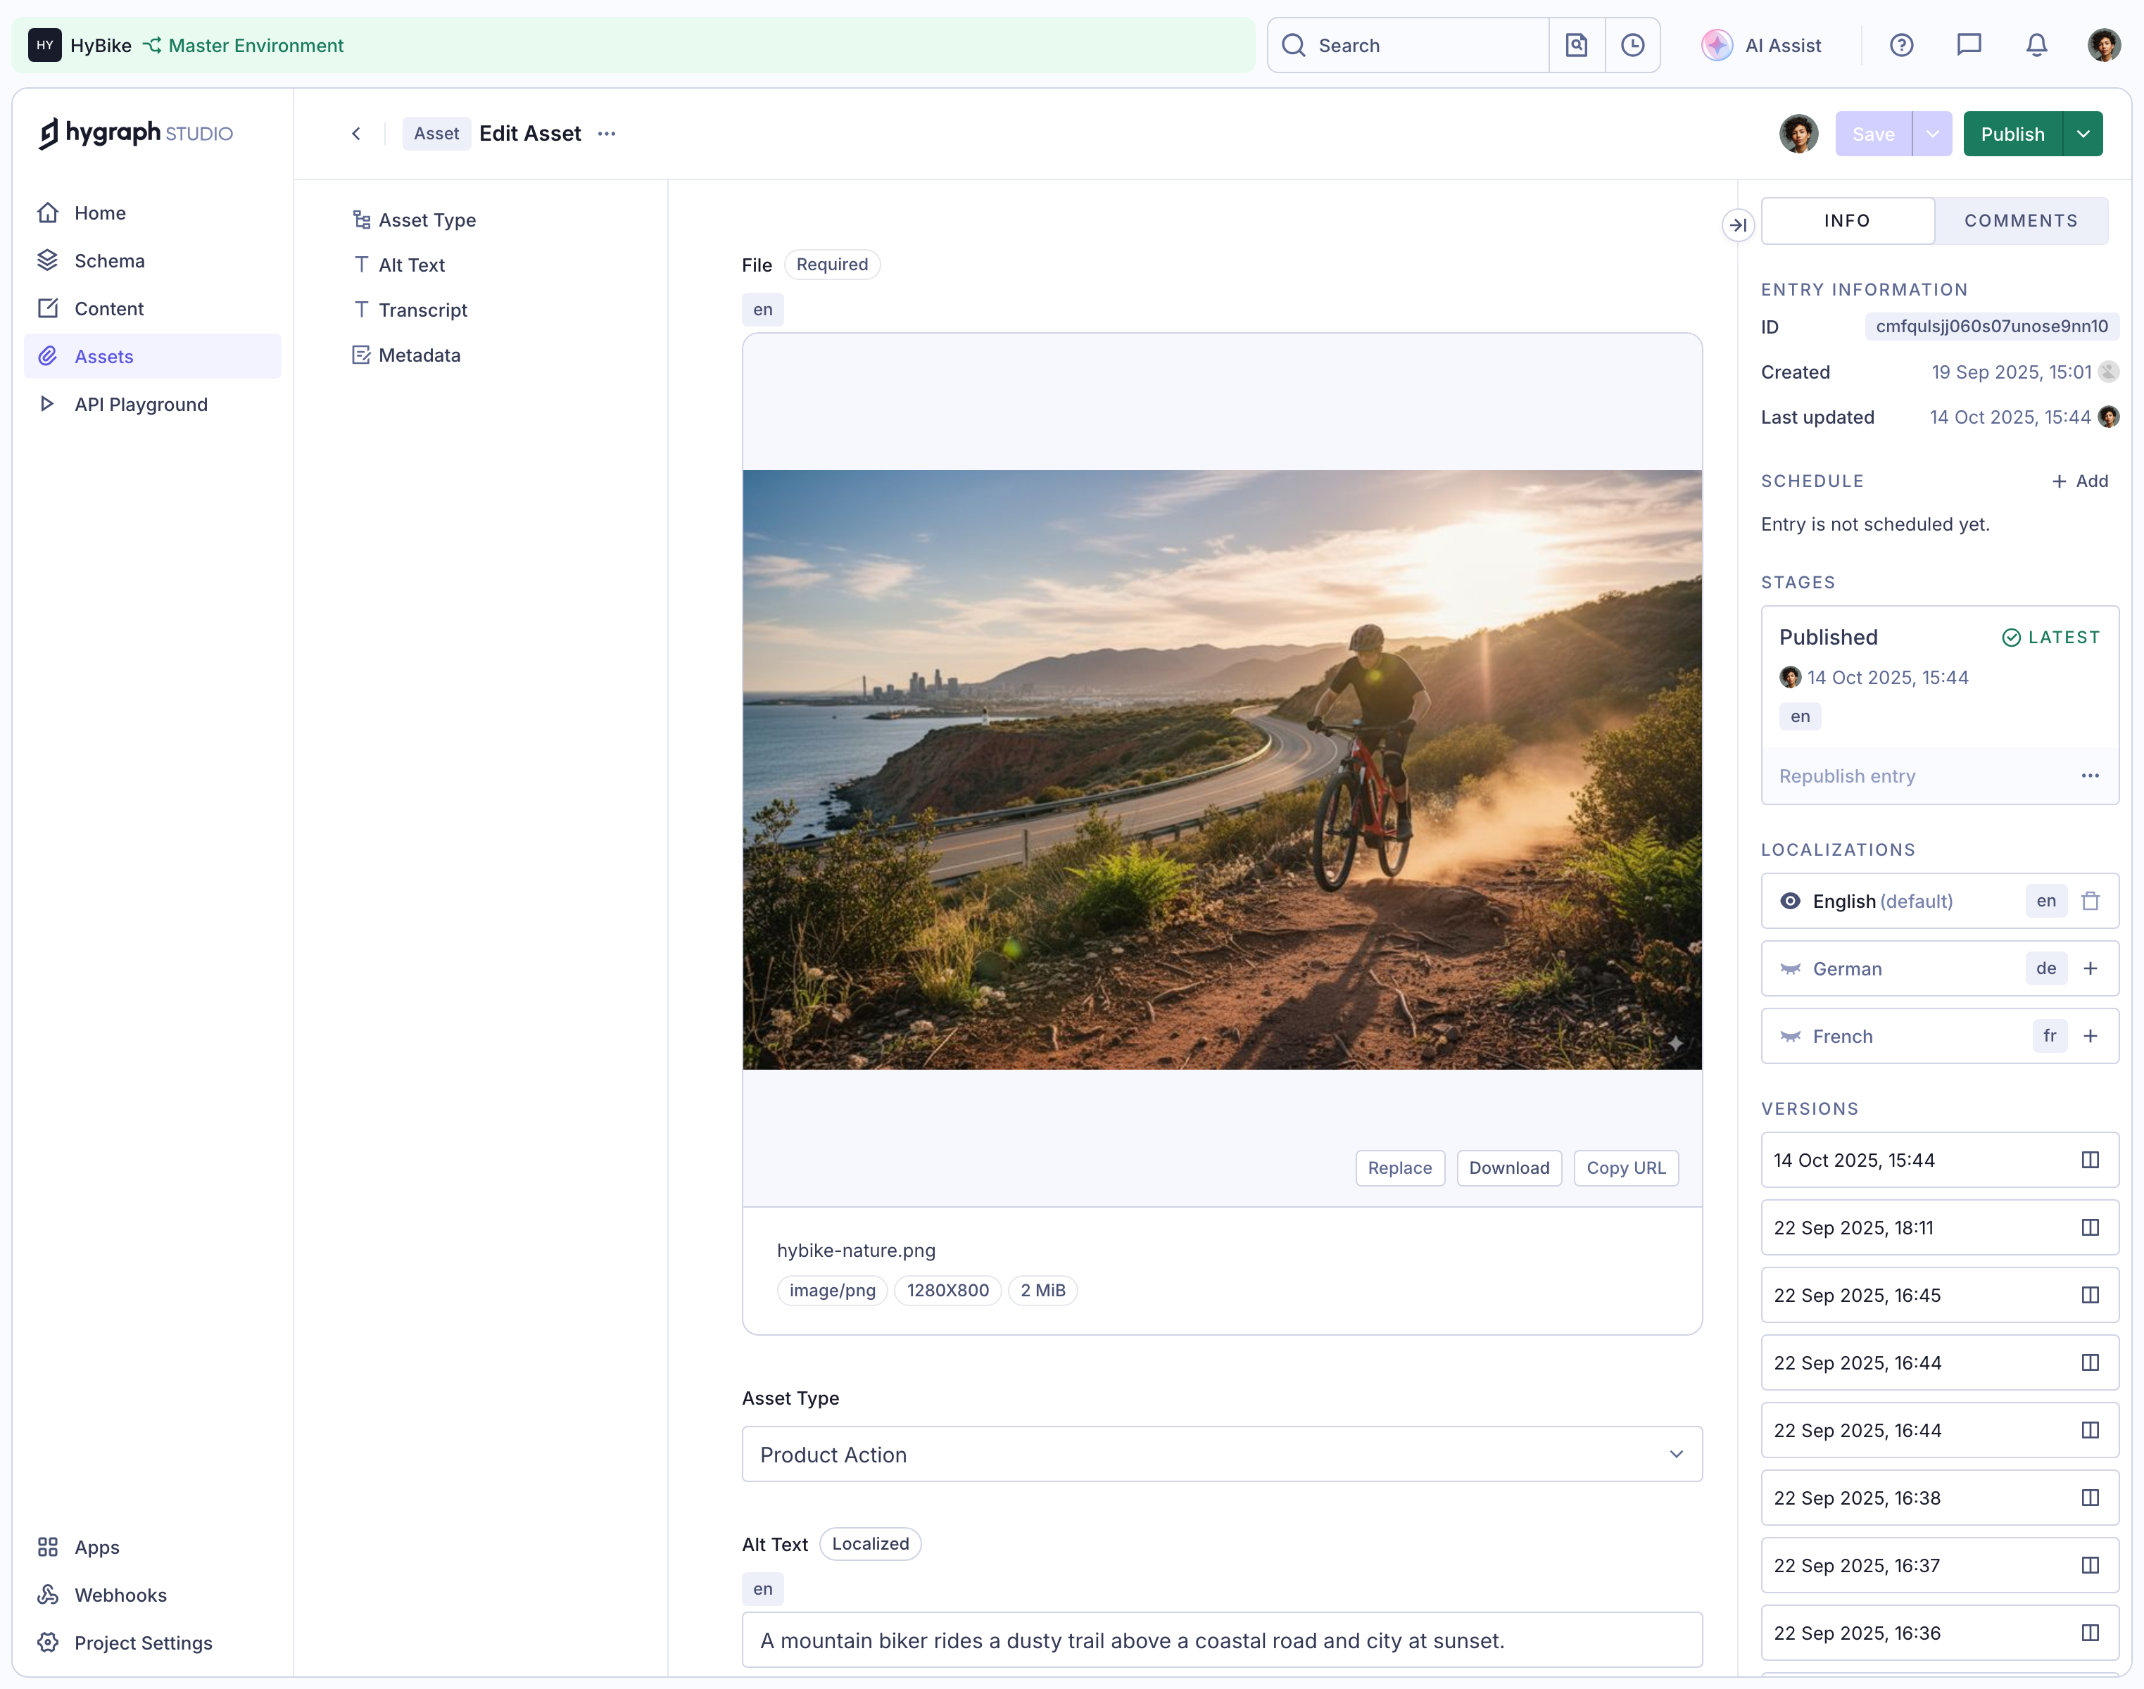Open API Playground in sidebar
The image size is (2144, 1689).
click(152, 403)
